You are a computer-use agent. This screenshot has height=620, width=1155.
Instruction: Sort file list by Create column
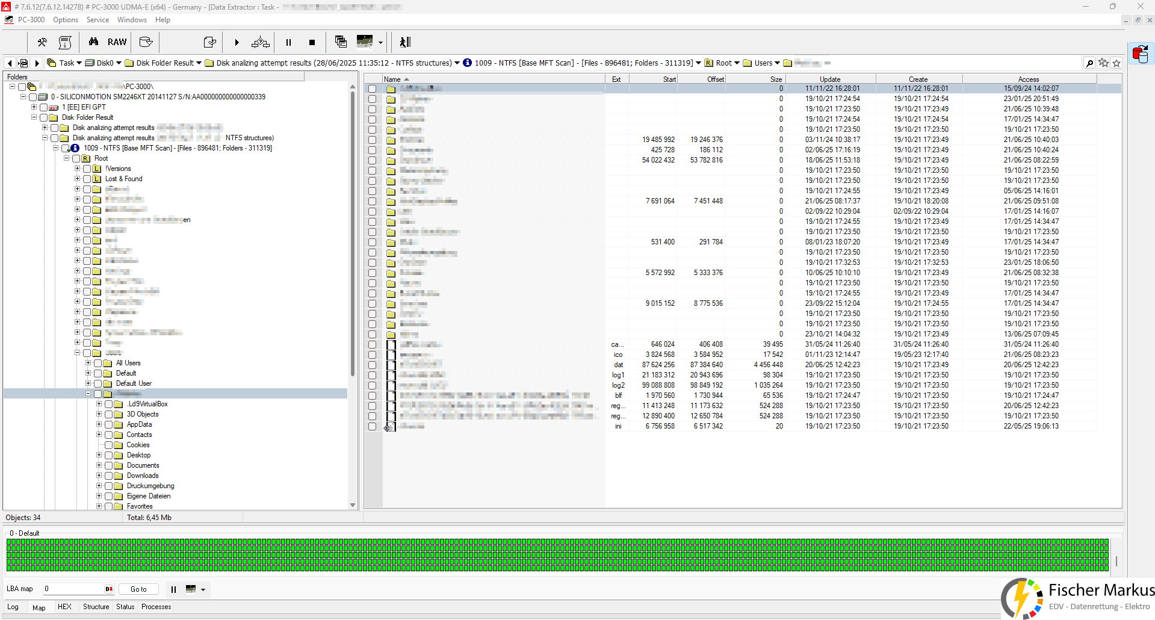(x=918, y=79)
